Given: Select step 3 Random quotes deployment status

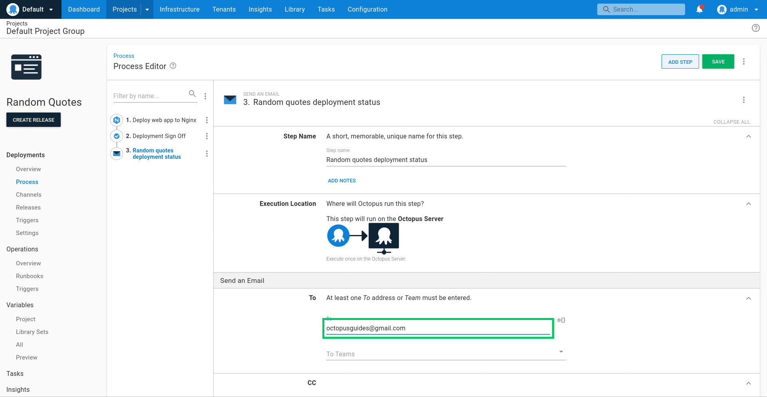Looking at the screenshot, I should (x=157, y=154).
